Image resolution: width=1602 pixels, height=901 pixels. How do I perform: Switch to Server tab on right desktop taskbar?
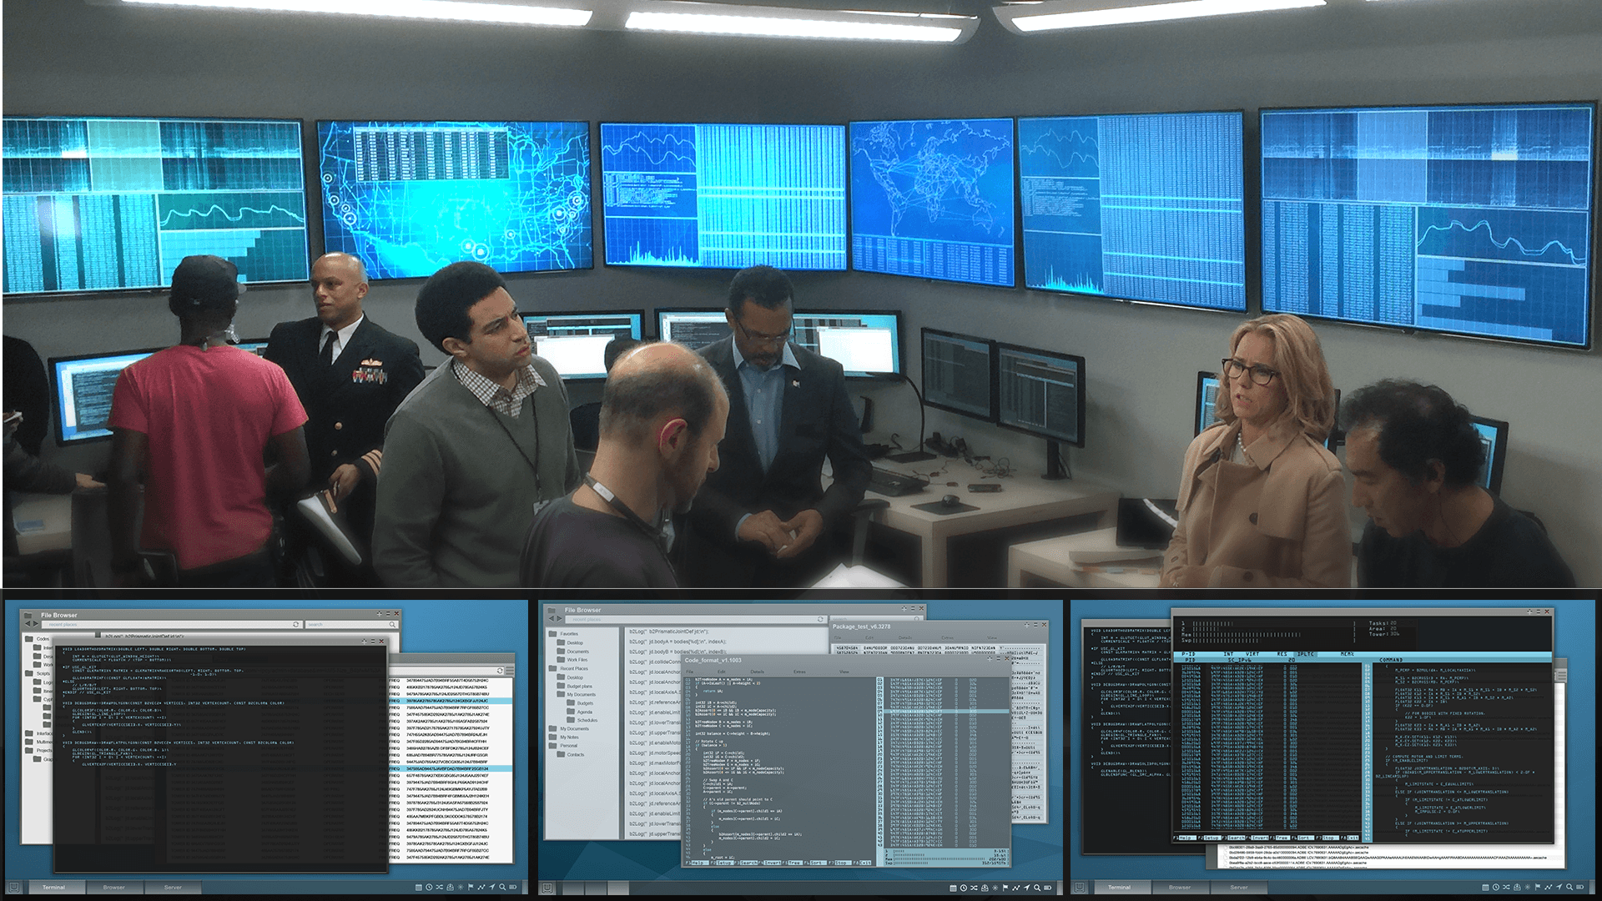(x=1239, y=887)
